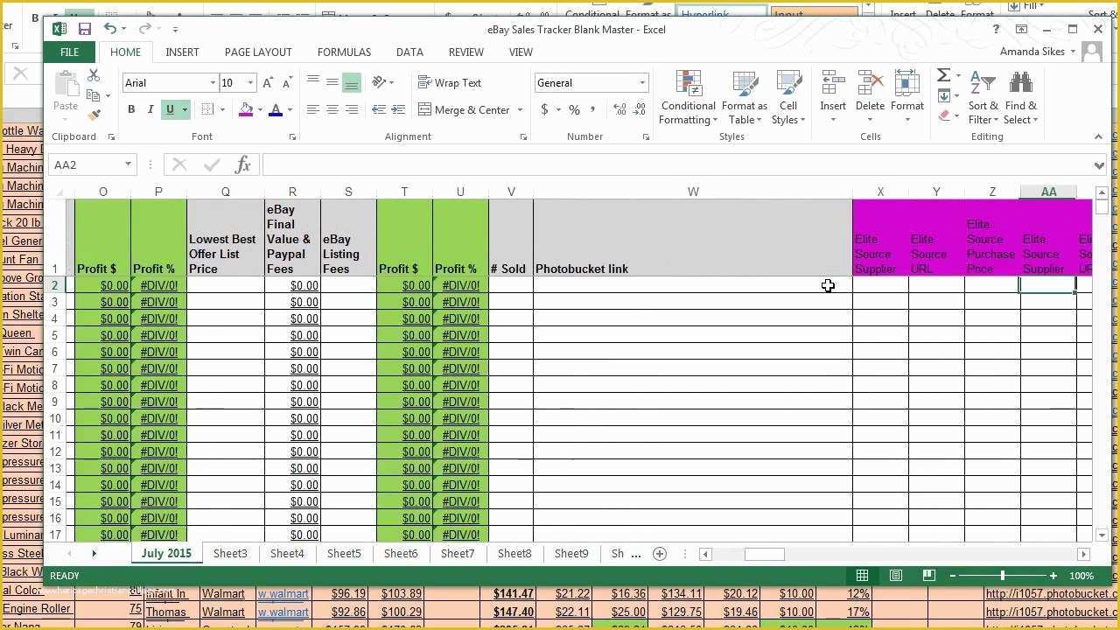Open the Insert Function fx button
The height and width of the screenshot is (630, 1120).
(x=243, y=164)
